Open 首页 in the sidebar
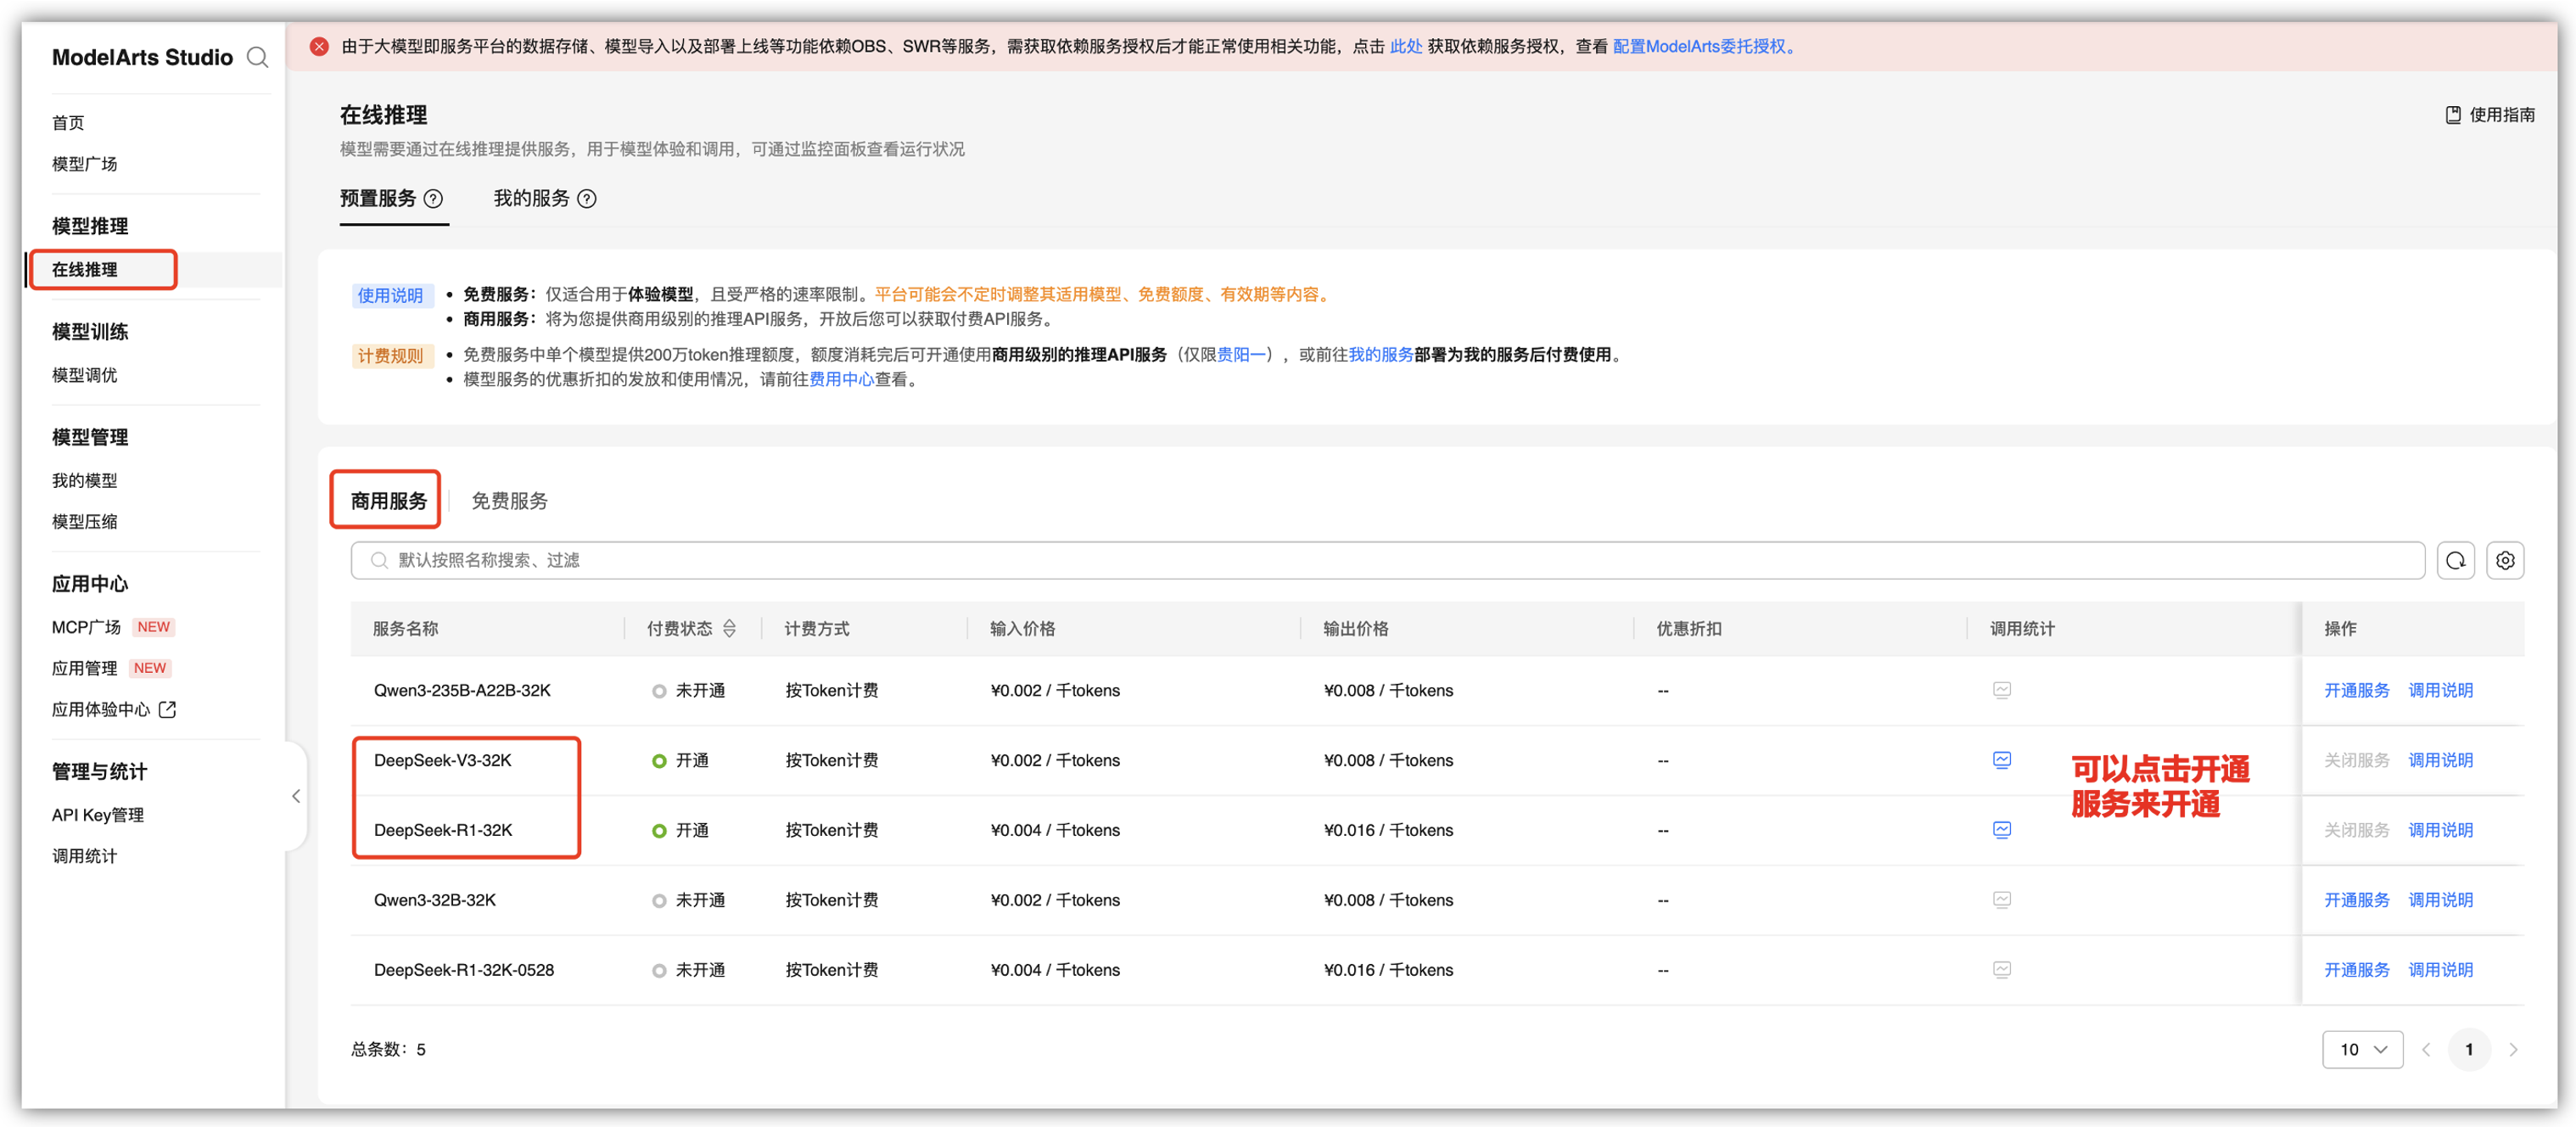This screenshot has height=1132, width=2576. click(x=68, y=123)
